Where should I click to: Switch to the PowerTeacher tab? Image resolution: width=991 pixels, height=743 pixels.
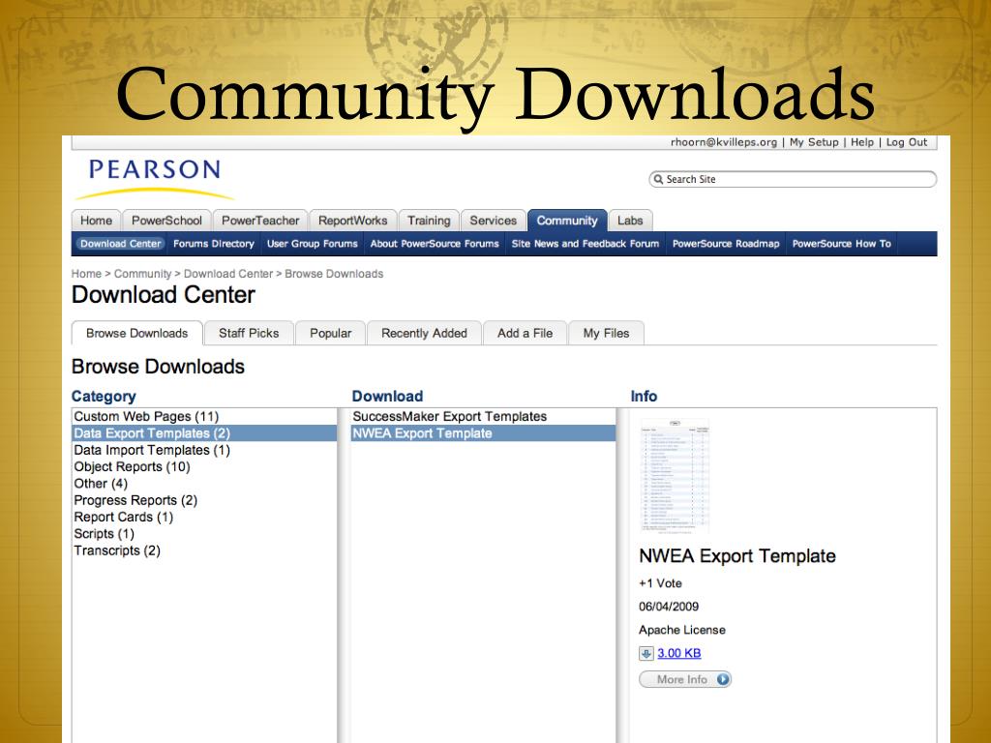point(260,221)
